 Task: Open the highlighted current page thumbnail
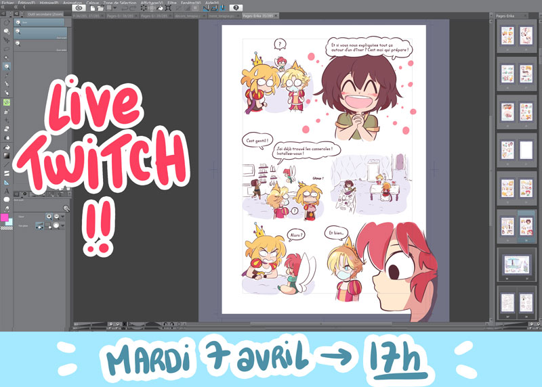[x=526, y=227]
